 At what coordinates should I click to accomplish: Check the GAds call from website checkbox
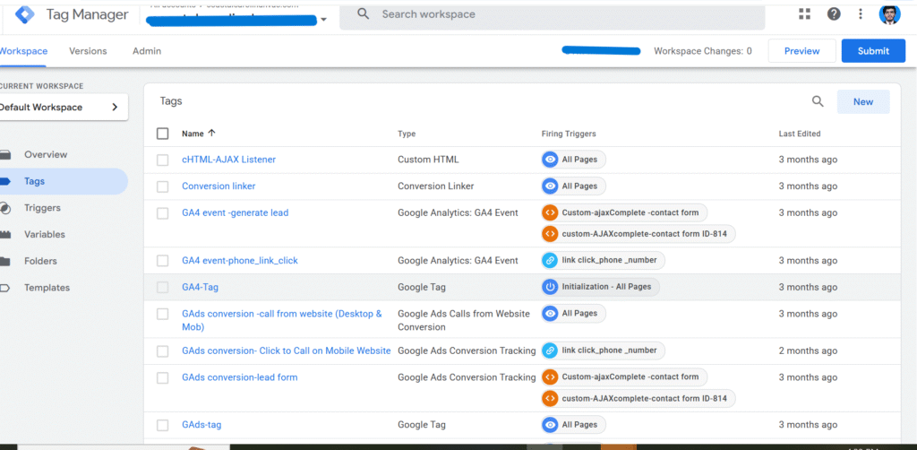click(x=163, y=315)
